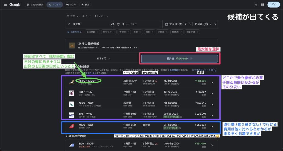Screen dimensions: 283x151
Task: Open the hamburger main menu
Action: [5, 4]
